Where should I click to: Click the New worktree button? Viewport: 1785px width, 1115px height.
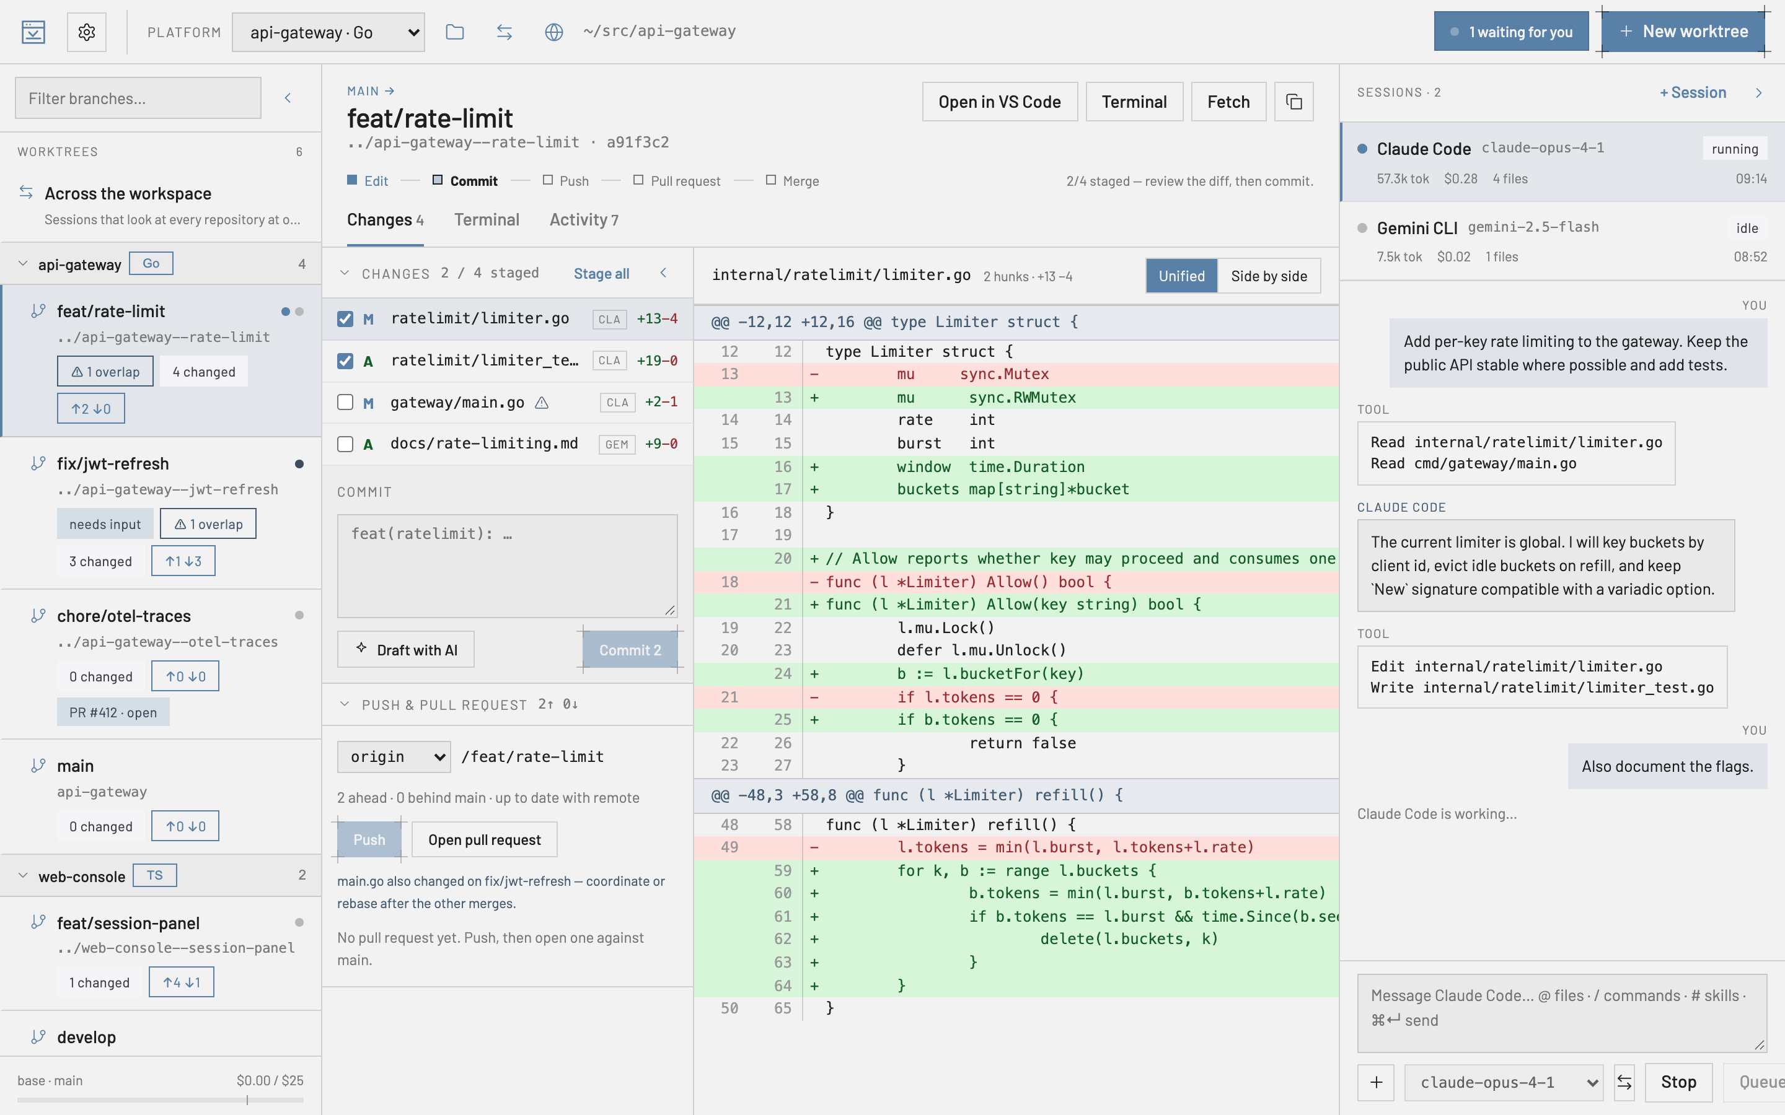click(1683, 32)
